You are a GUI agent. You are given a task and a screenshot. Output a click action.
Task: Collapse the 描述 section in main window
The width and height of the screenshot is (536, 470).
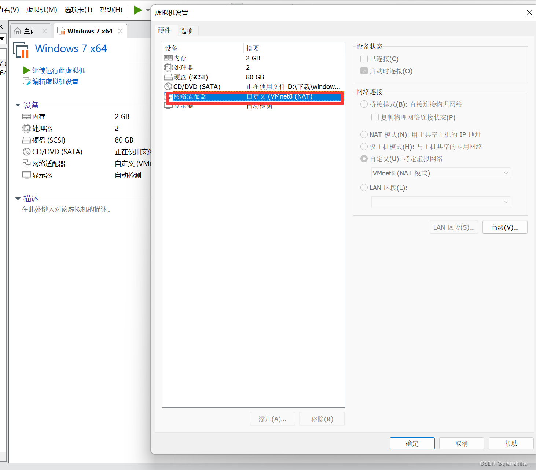pyautogui.click(x=18, y=199)
